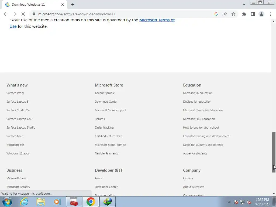This screenshot has width=276, height=207.
Task: Select the Download Windows 11 tab
Action: click(34, 5)
